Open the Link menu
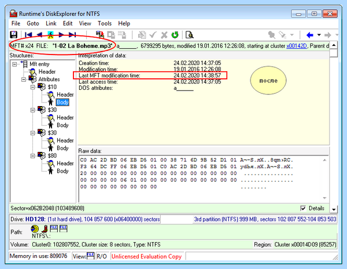This screenshot has height=269, width=347. point(51,23)
